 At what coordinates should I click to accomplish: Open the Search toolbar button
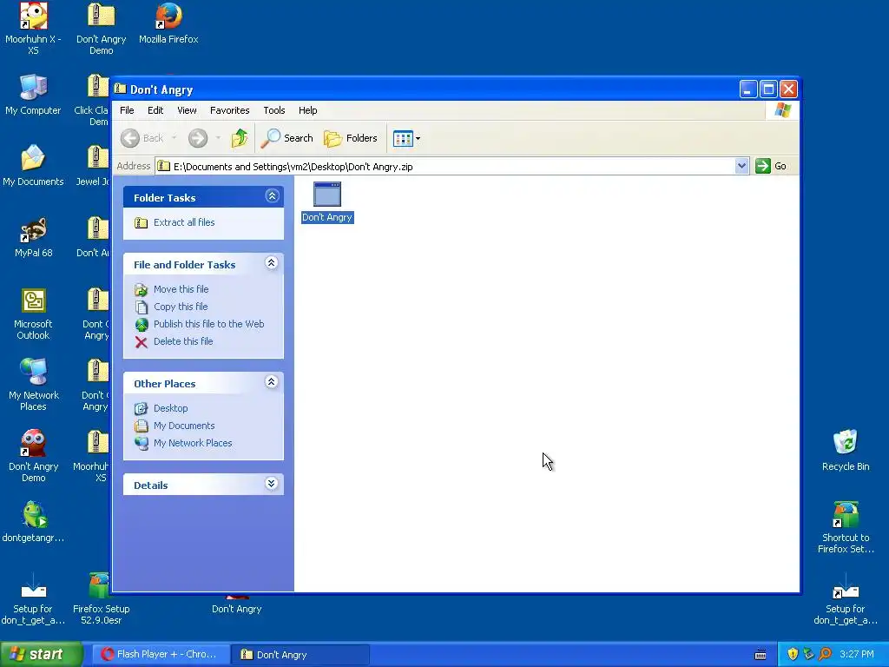(x=286, y=138)
